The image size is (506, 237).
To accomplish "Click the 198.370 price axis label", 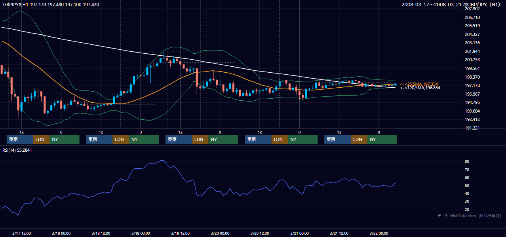I will pos(472,77).
